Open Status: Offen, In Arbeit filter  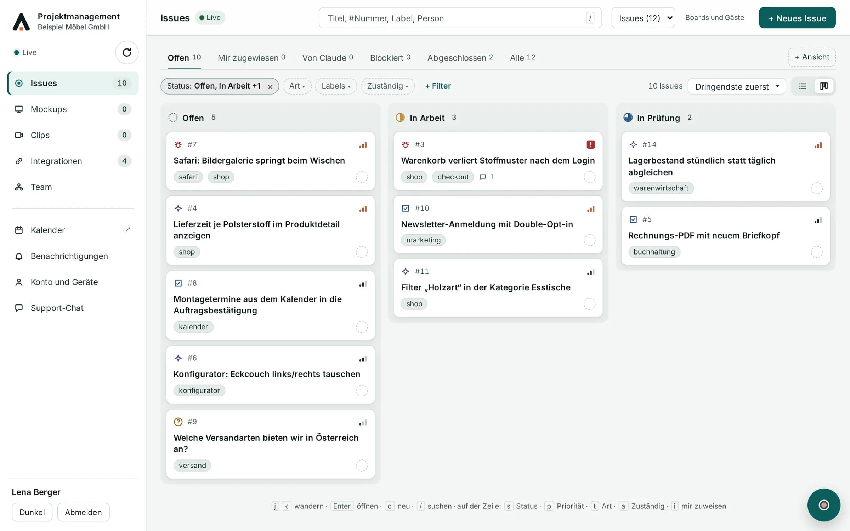pos(214,86)
